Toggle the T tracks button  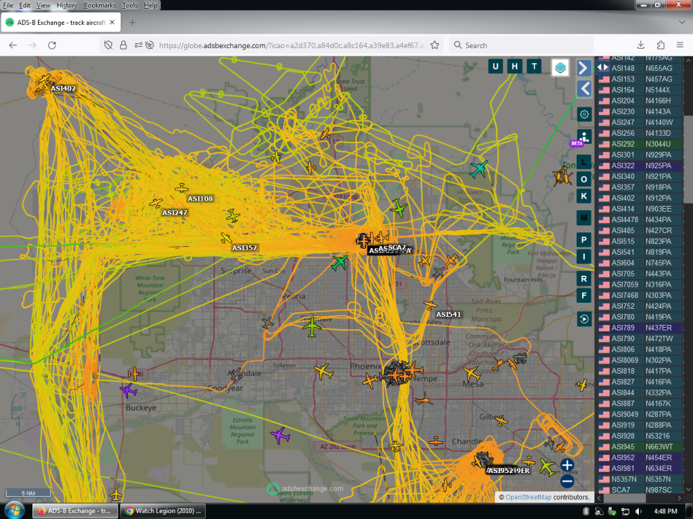[x=534, y=66]
